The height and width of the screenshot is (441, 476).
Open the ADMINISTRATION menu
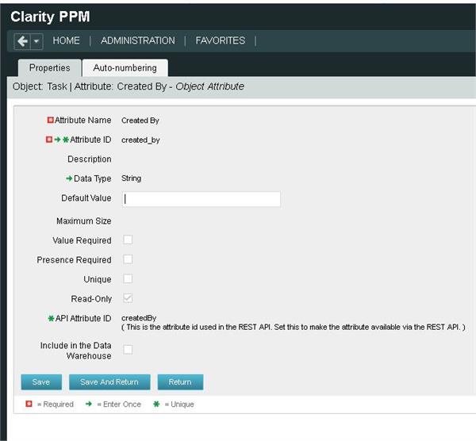click(138, 40)
